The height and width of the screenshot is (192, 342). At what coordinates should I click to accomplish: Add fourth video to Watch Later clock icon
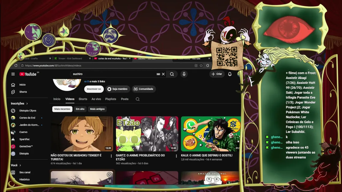[x=109, y=175]
